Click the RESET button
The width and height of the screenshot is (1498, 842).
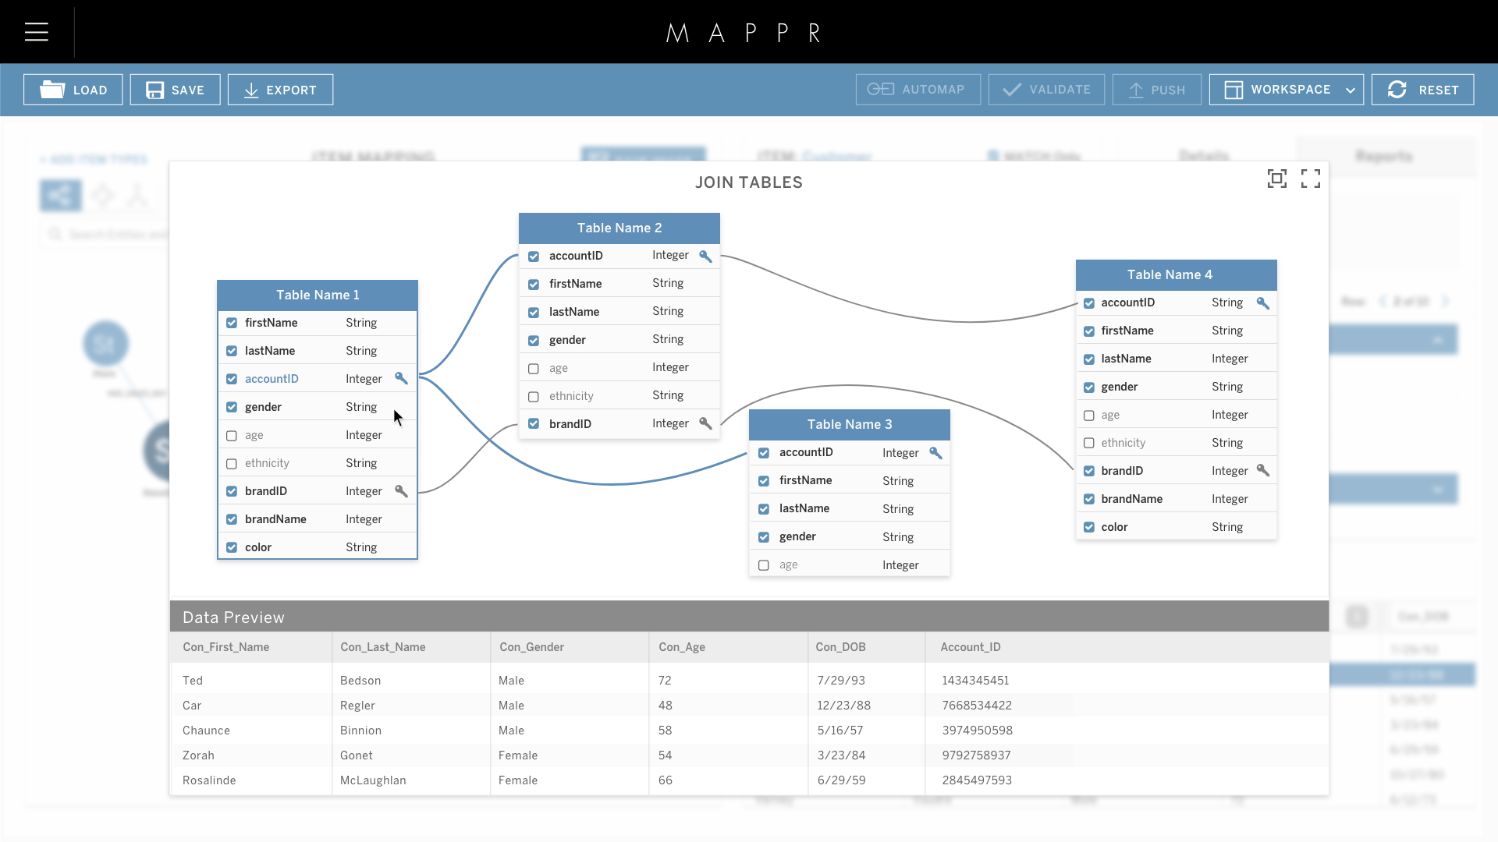click(1423, 90)
